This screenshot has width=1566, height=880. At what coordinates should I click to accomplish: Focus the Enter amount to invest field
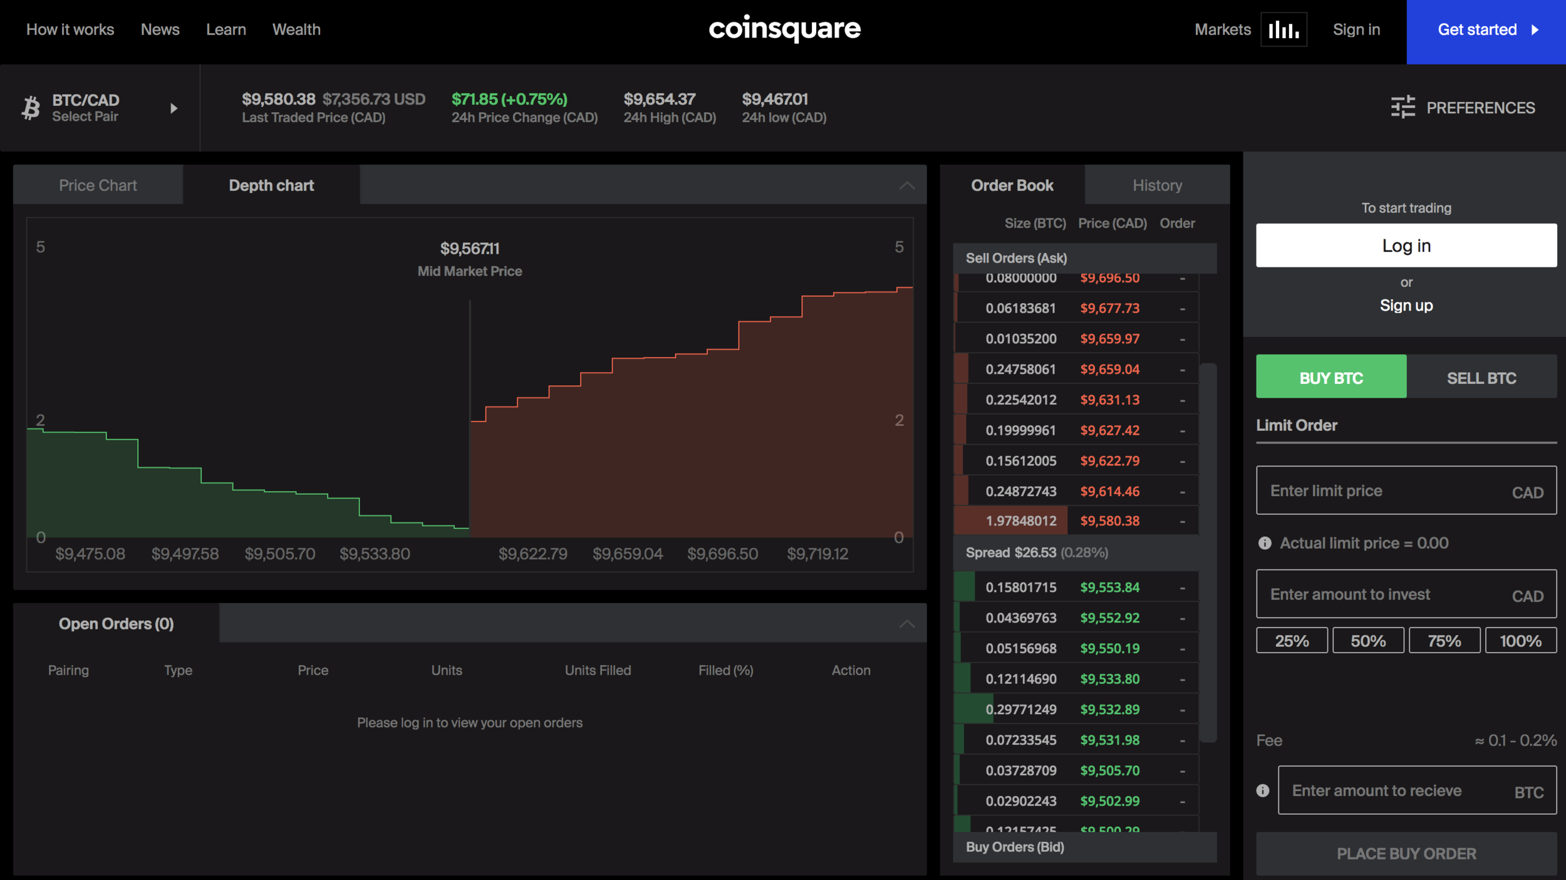(x=1406, y=594)
